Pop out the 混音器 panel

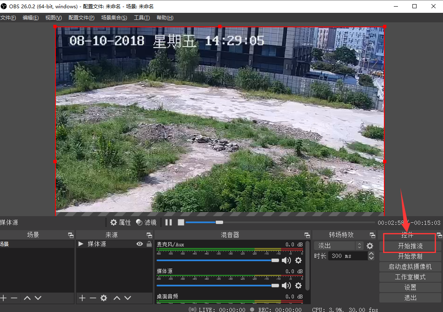[x=307, y=235]
